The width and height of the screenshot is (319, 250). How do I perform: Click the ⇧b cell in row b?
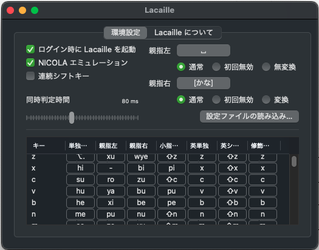pos(232,203)
